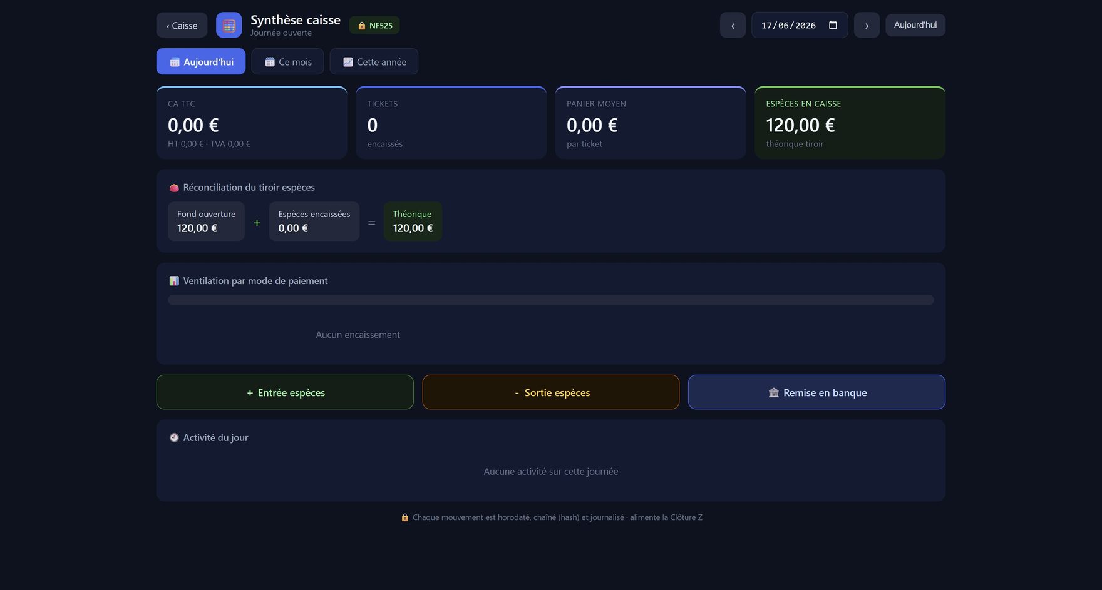Image resolution: width=1102 pixels, height=590 pixels.
Task: Jump to today with top-right Aujourd'hui button
Action: 915,25
